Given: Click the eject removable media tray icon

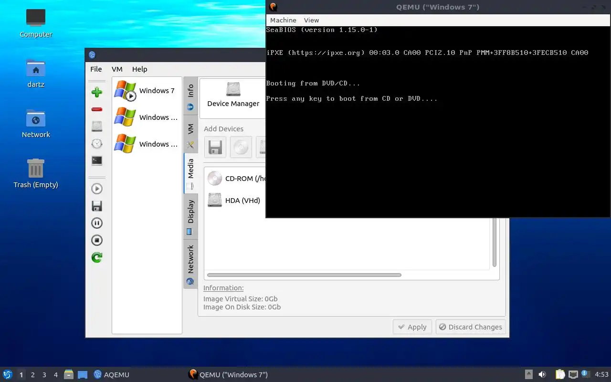Looking at the screenshot, I should tap(529, 374).
